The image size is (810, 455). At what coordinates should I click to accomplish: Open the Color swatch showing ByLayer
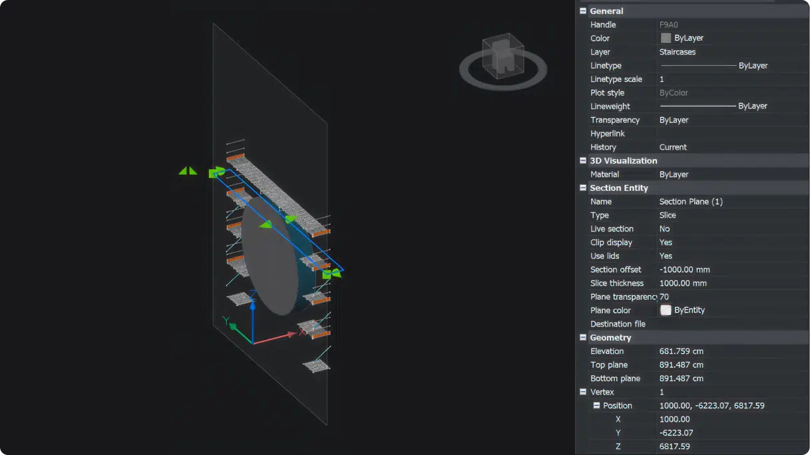(666, 38)
